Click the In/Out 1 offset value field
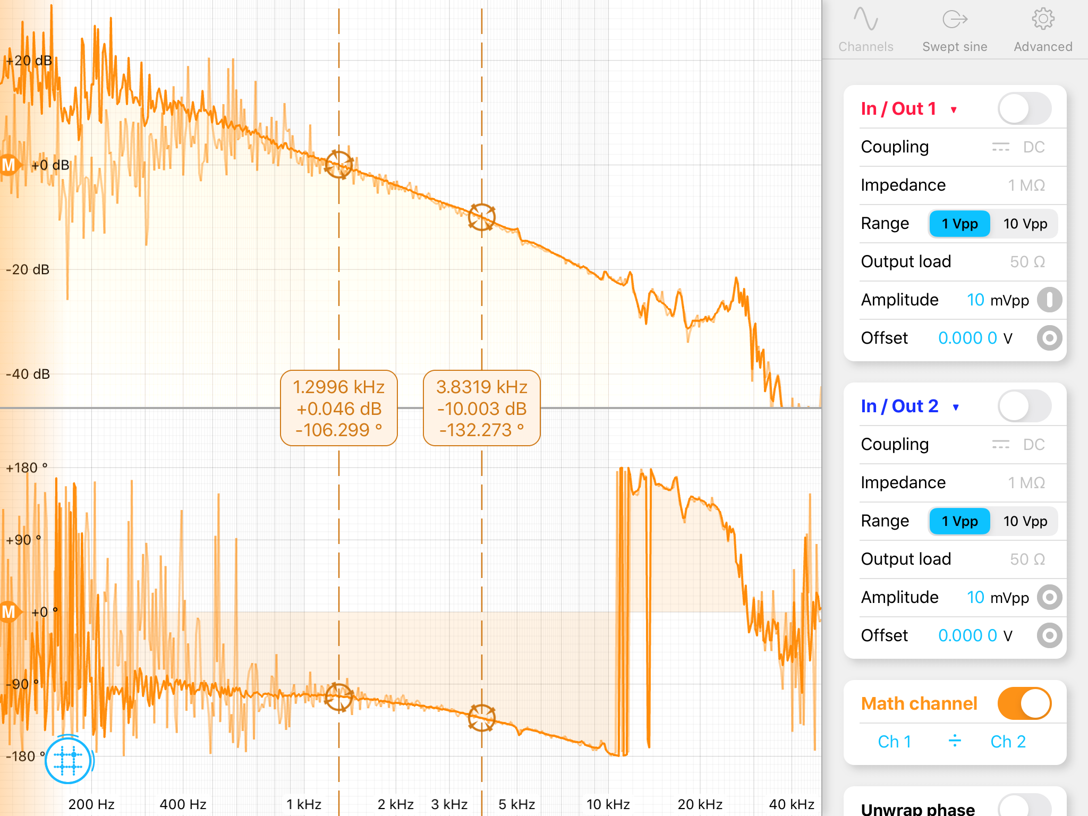Viewport: 1088px width, 816px height. click(x=967, y=338)
